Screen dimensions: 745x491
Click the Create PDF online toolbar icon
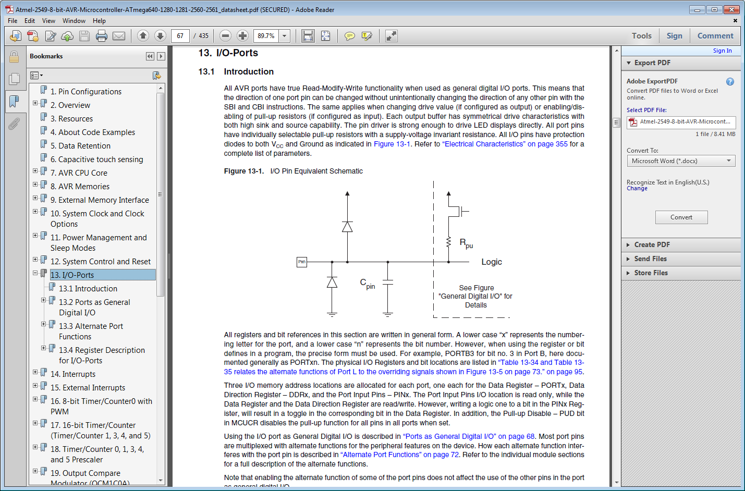33,36
